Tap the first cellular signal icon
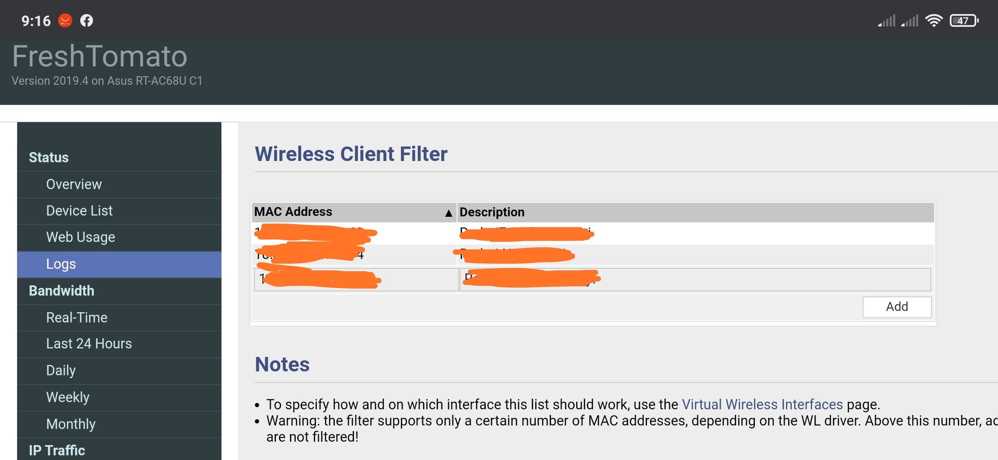The height and width of the screenshot is (460, 998). [887, 20]
